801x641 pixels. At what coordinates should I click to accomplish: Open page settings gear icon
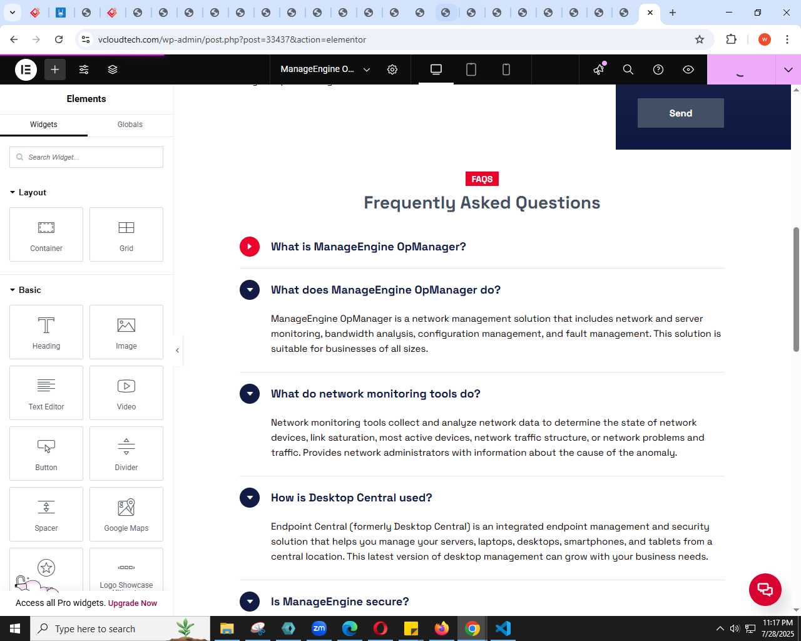(392, 69)
